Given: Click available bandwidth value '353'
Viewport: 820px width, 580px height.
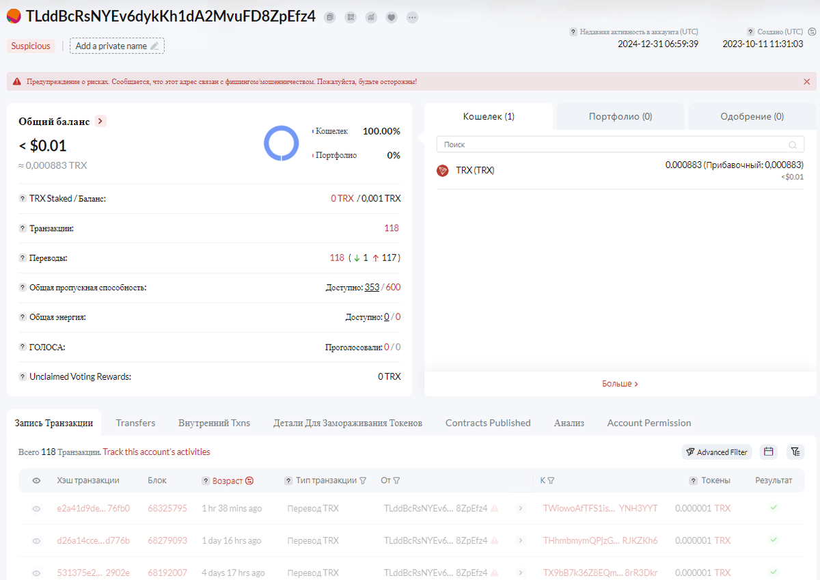Looking at the screenshot, I should (x=372, y=288).
